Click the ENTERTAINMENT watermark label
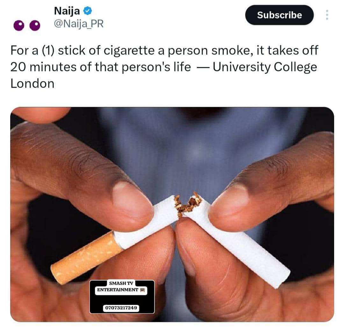The image size is (344, 328). click(x=118, y=290)
